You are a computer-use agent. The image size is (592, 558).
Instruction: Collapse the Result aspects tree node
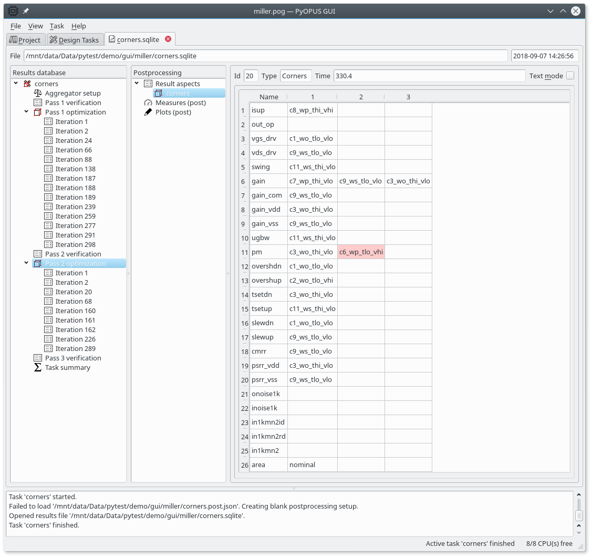[x=137, y=84]
